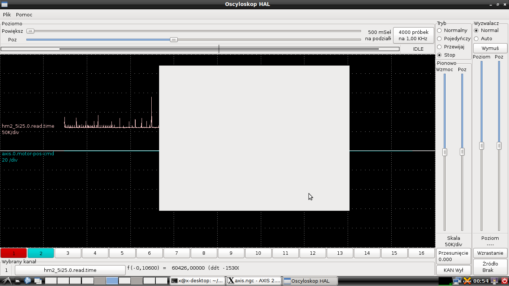Select channel 5 button

(x=122, y=253)
